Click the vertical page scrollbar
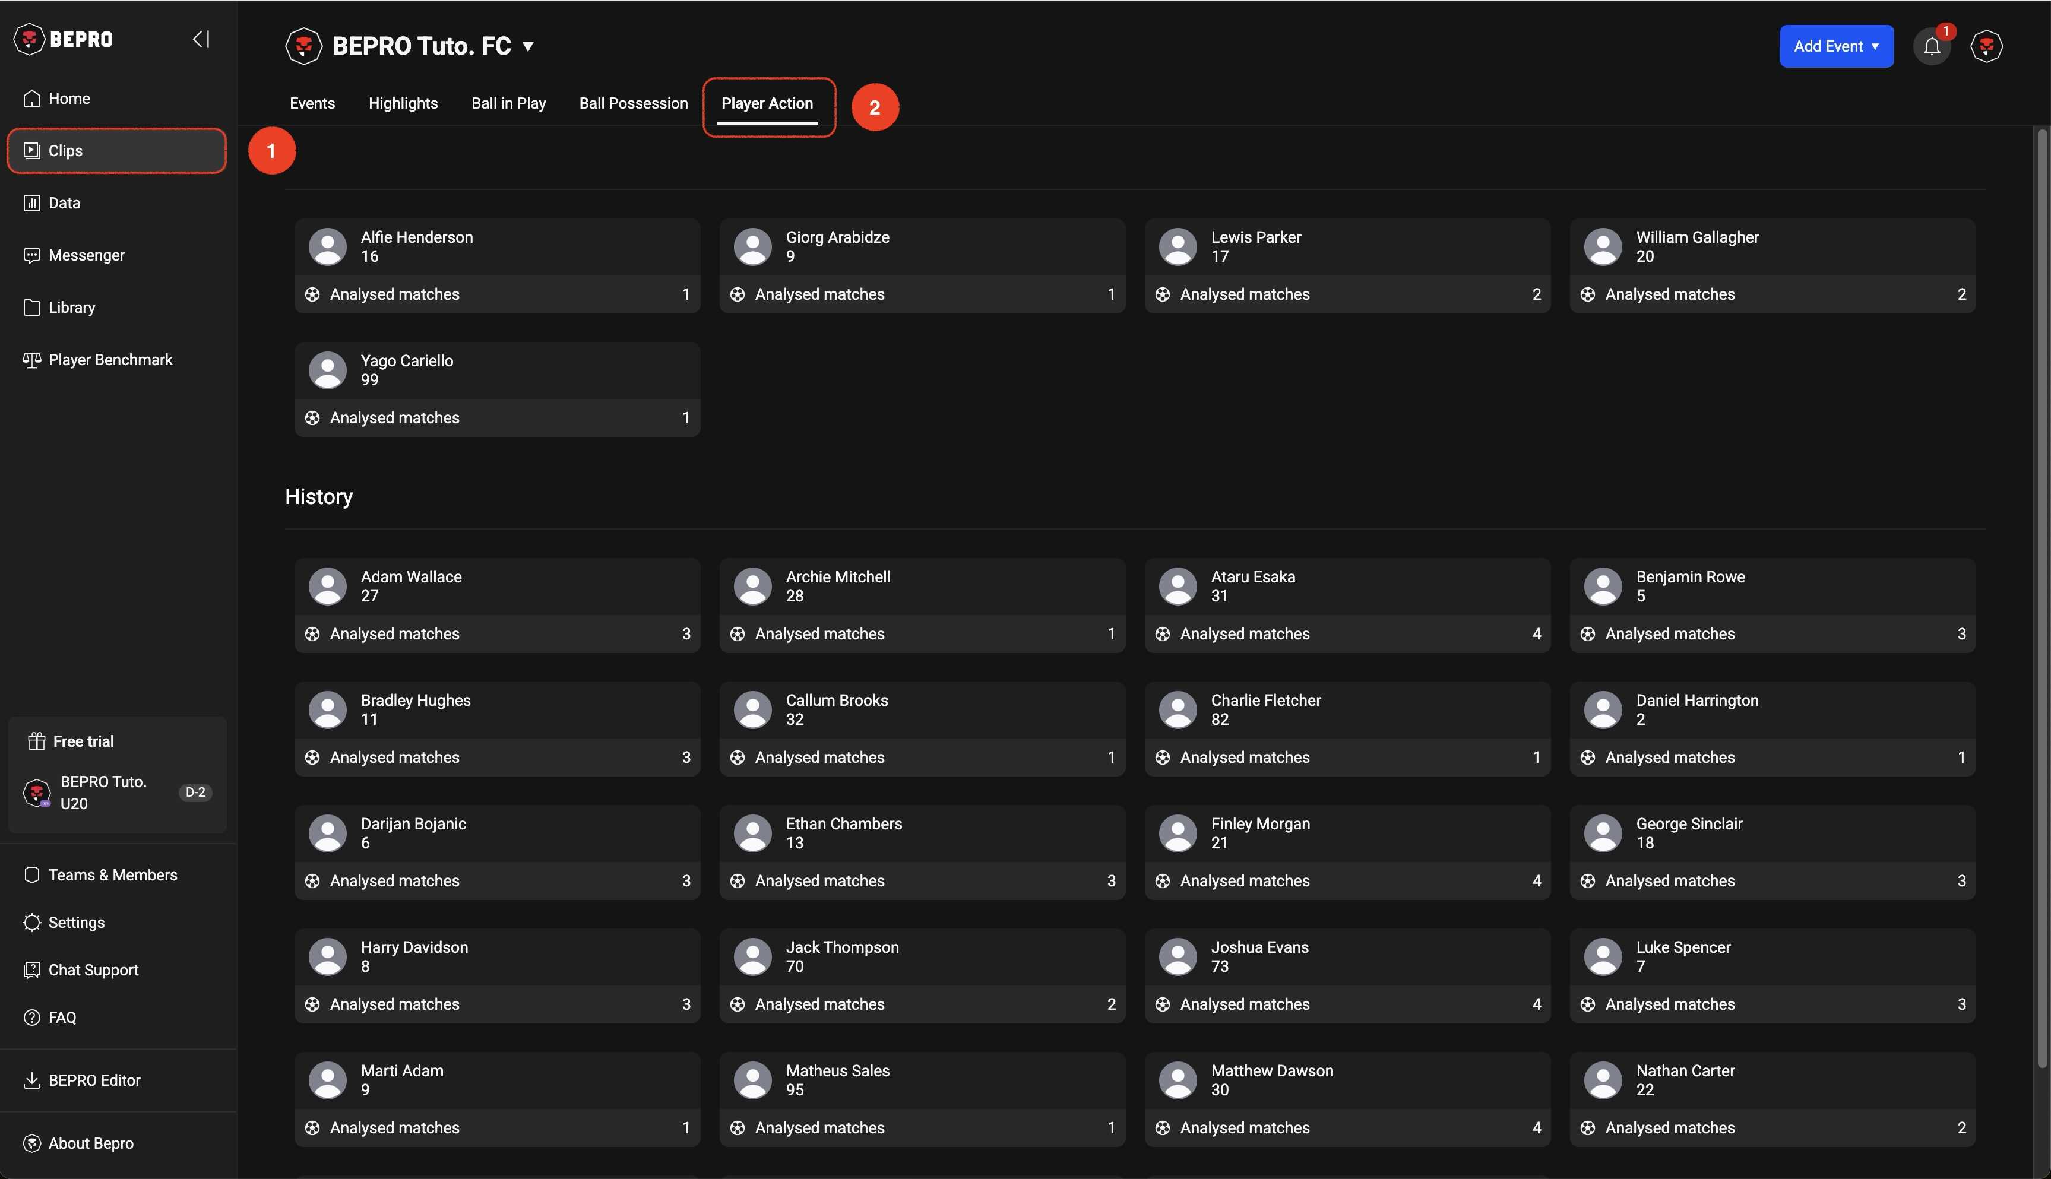The height and width of the screenshot is (1179, 2051). pos(2041,567)
